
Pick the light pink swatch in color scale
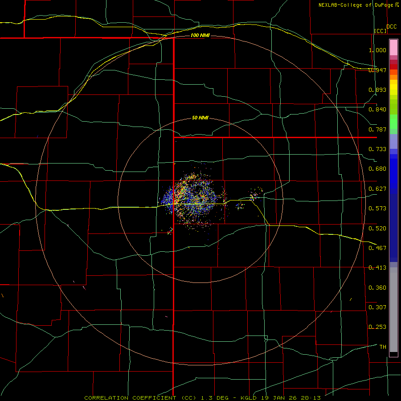tap(393, 48)
